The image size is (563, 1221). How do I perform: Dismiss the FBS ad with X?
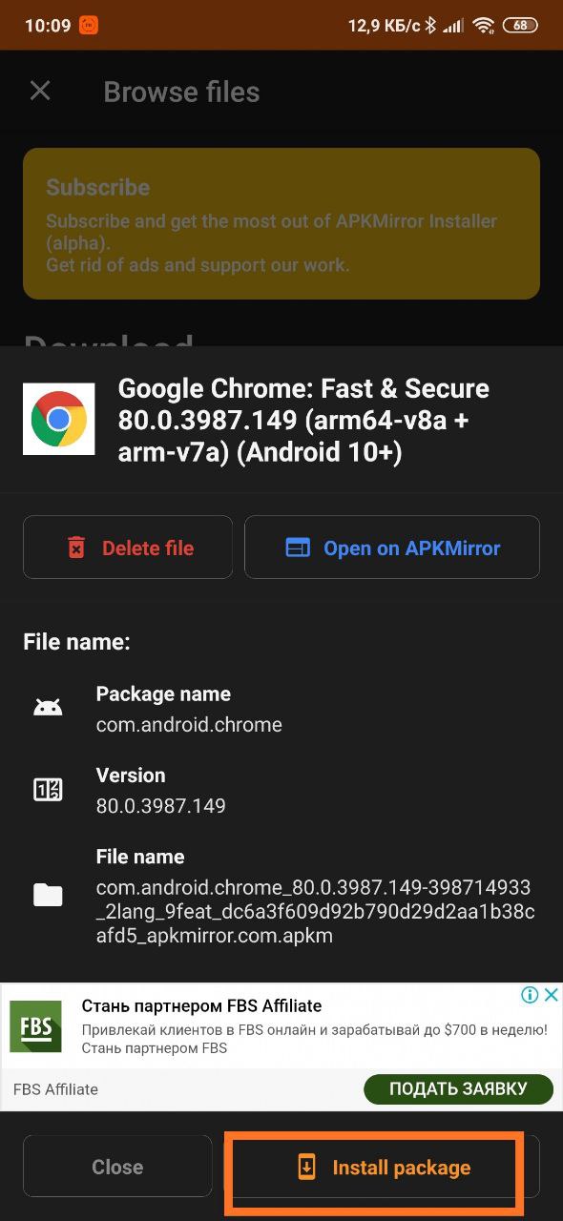coord(551,995)
